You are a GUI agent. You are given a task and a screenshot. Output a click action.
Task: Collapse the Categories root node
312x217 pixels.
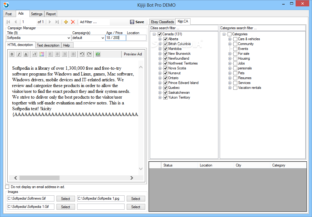(x=224, y=34)
